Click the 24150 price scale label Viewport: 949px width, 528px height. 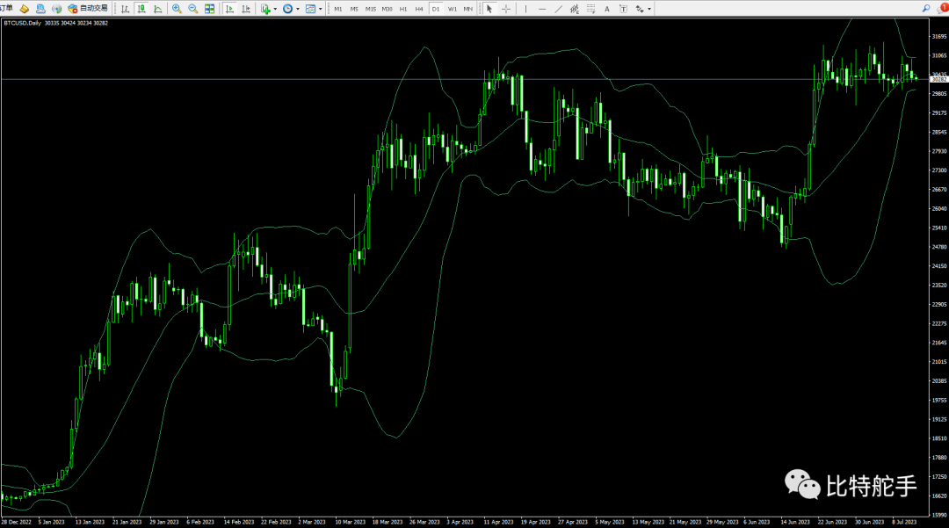coord(939,266)
